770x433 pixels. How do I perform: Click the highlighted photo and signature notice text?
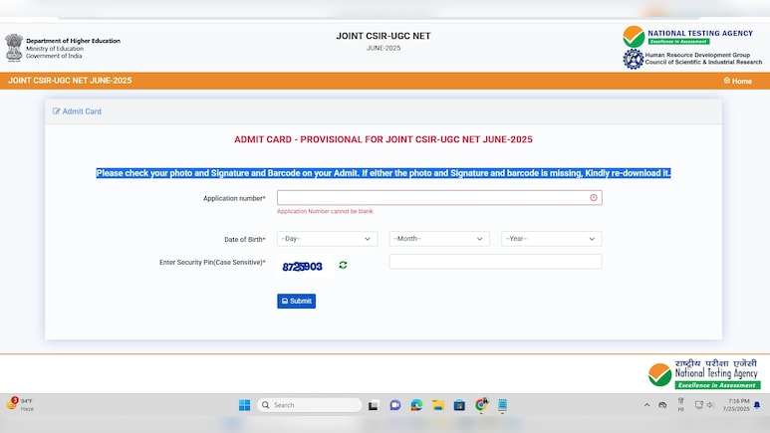(x=384, y=173)
